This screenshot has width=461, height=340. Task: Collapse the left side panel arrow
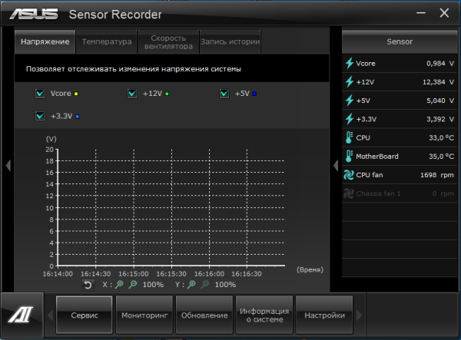tap(8, 165)
